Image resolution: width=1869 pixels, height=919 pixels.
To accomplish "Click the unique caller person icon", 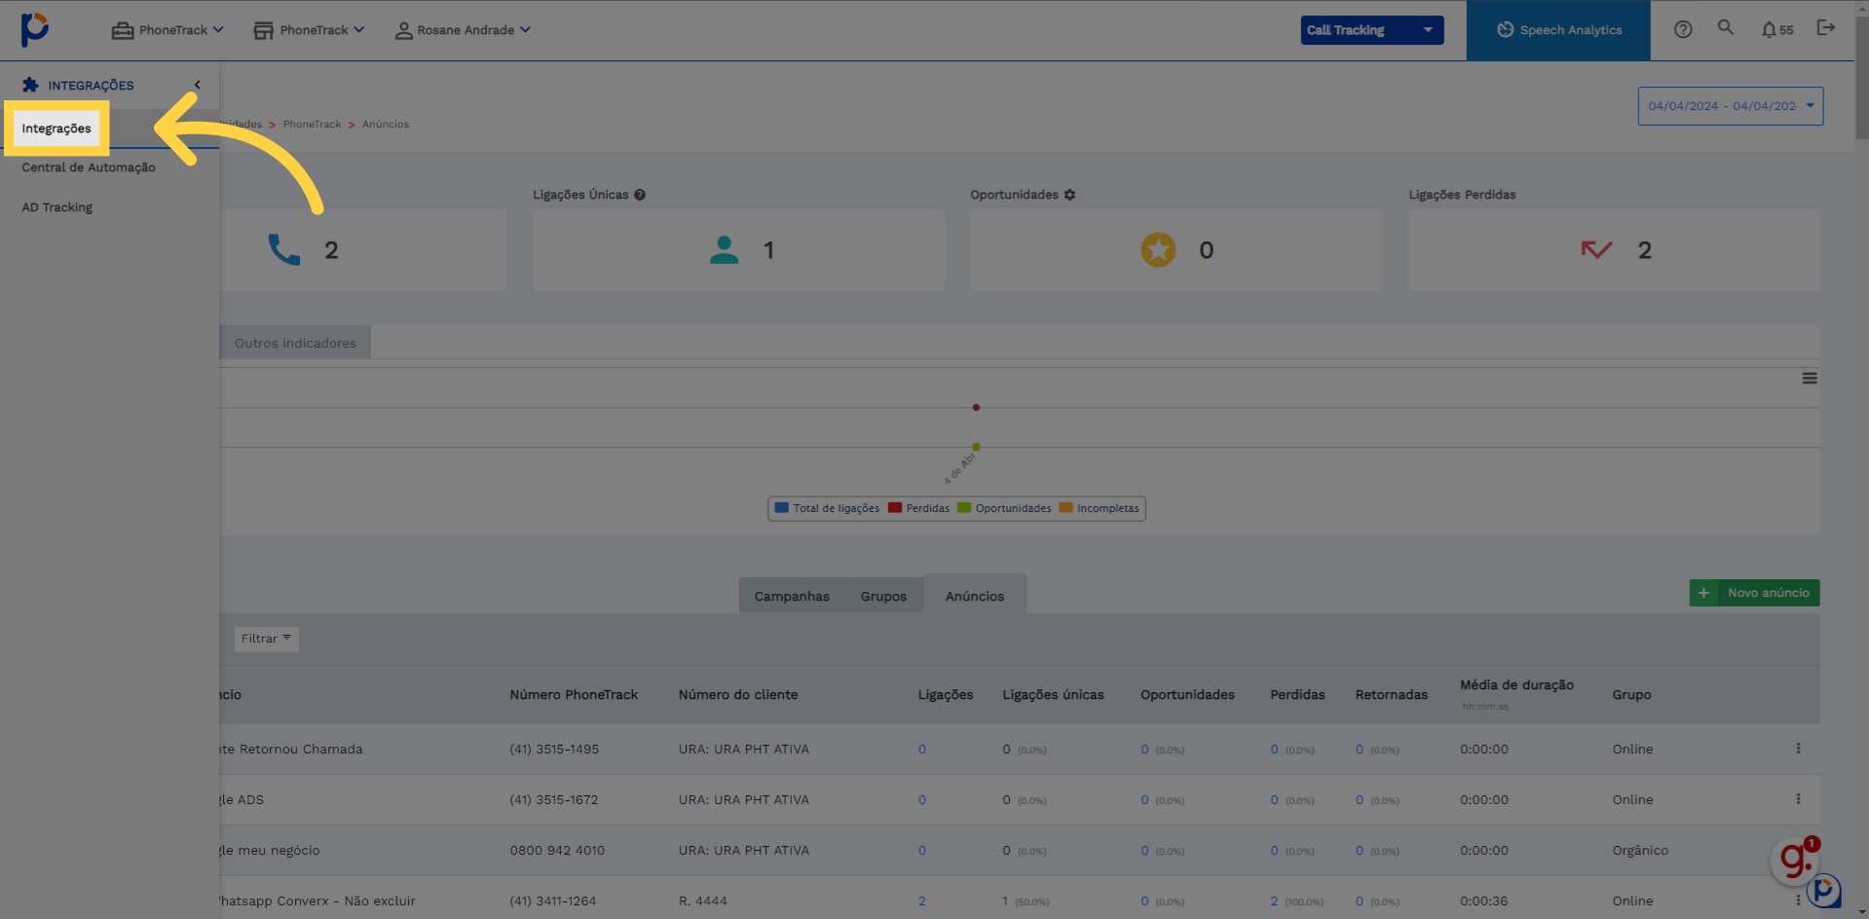I will tap(724, 250).
